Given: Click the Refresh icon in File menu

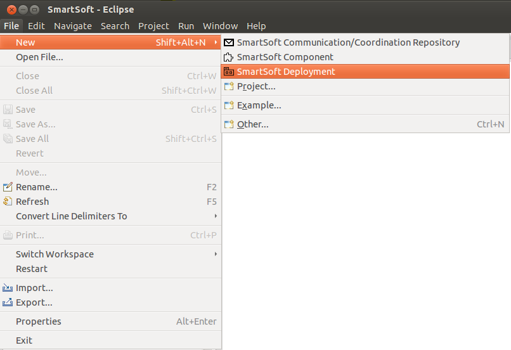Looking at the screenshot, I should tap(8, 202).
